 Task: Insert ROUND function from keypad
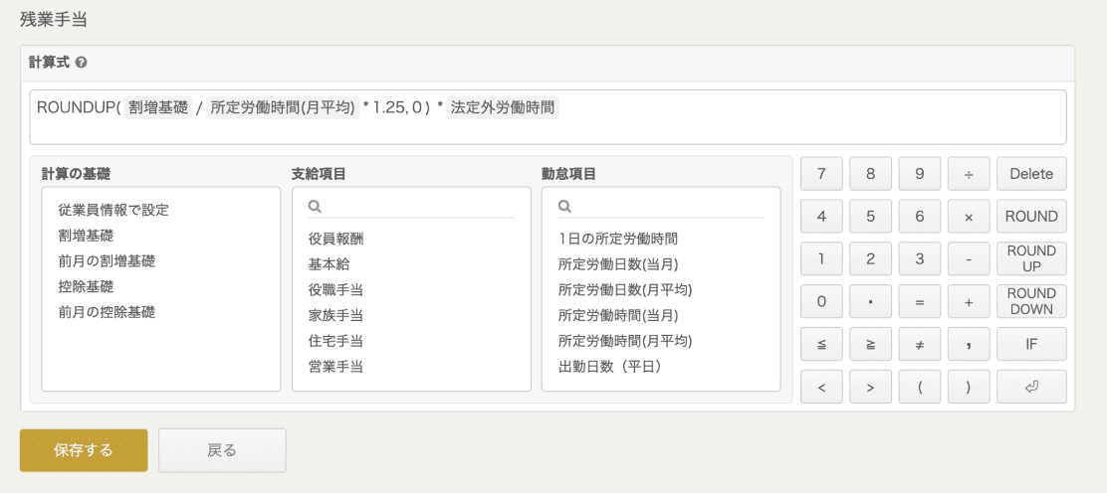(x=1031, y=217)
